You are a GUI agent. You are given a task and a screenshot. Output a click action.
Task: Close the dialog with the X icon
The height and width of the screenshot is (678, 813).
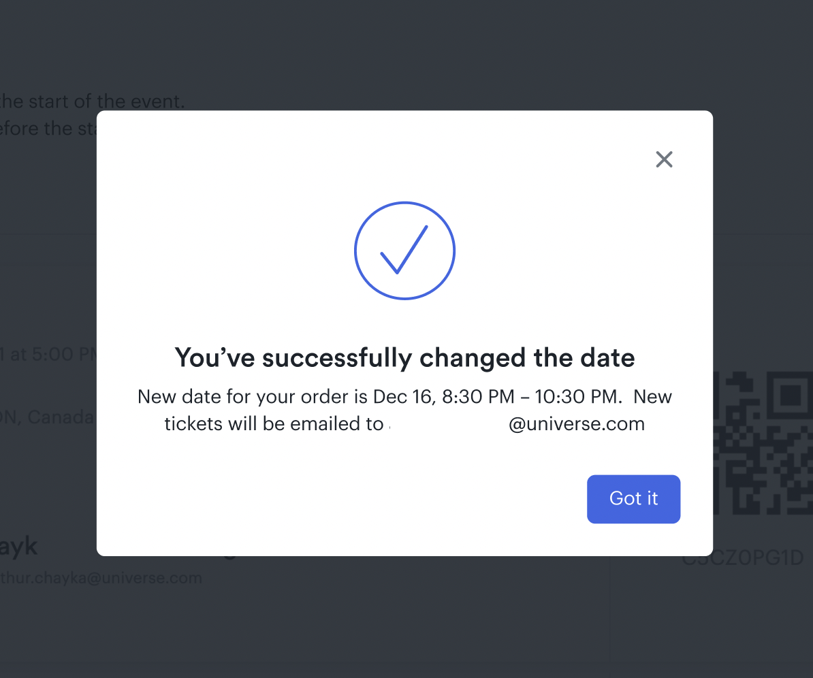(x=664, y=159)
